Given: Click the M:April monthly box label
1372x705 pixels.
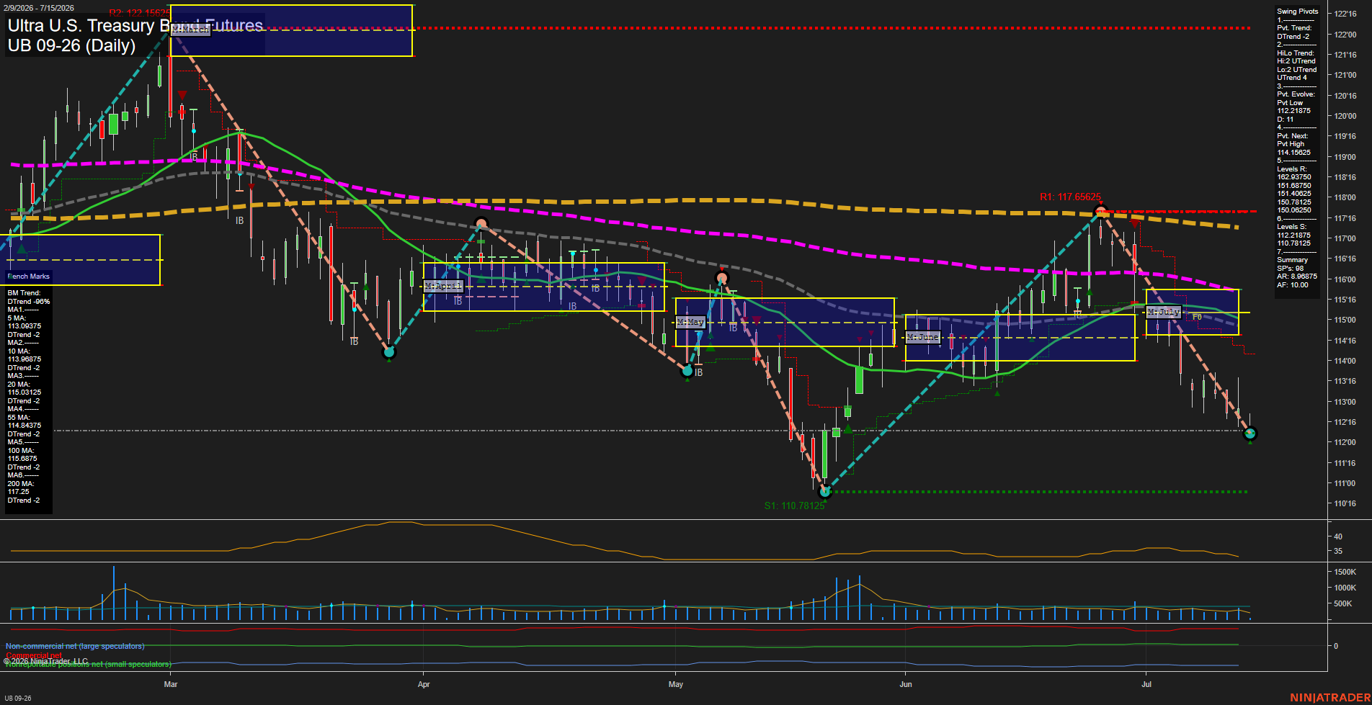Looking at the screenshot, I should (x=443, y=286).
